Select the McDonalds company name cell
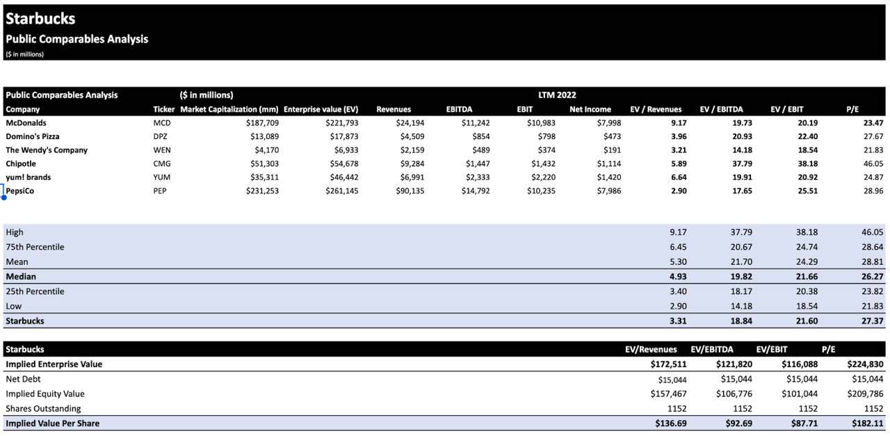The height and width of the screenshot is (436, 890). click(x=26, y=123)
